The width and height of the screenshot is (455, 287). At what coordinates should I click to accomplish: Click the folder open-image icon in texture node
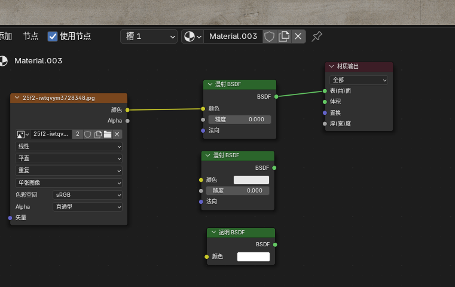108,135
